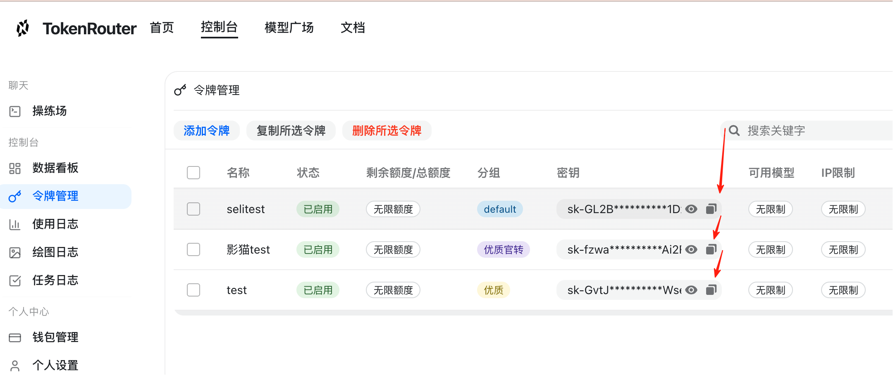Click the 无限额度 tag in the selitest row
Image resolution: width=893 pixels, height=375 pixels.
pos(393,209)
